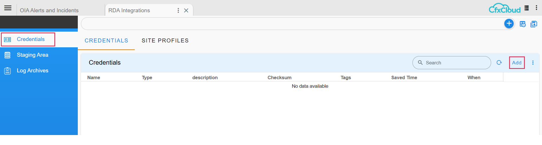Open Log Archives in sidebar

point(32,71)
